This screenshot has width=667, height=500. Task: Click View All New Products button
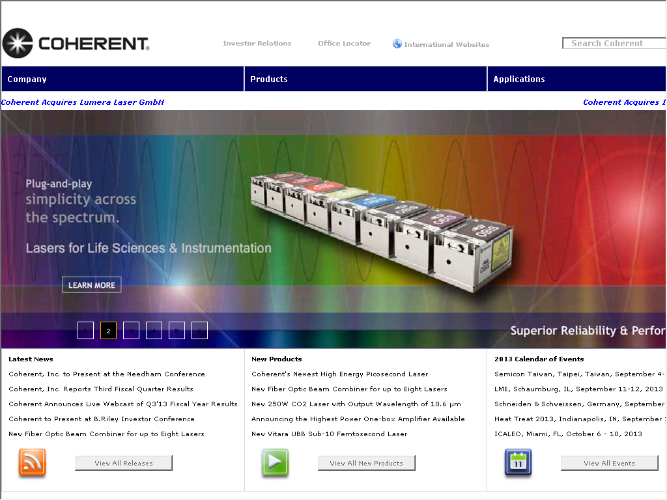pyautogui.click(x=367, y=463)
